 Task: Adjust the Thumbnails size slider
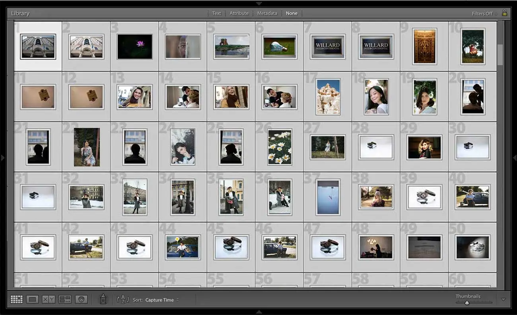[467, 302]
